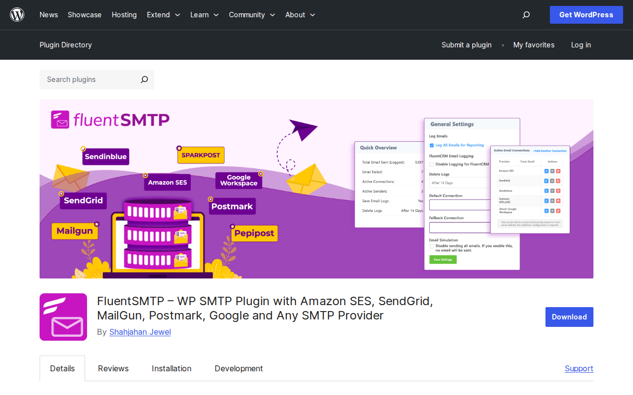Expand the About dropdown
This screenshot has width=633, height=395.
(x=300, y=15)
